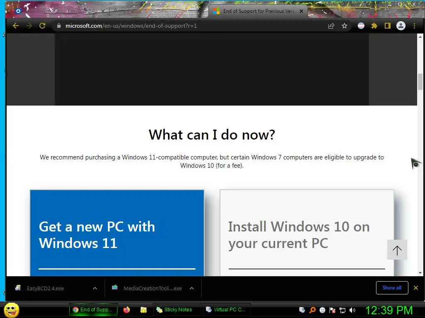425x318 pixels.
Task: Click the back-to-top arrow button
Action: [397, 250]
